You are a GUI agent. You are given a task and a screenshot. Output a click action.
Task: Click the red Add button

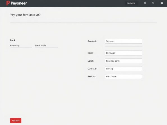point(16,121)
